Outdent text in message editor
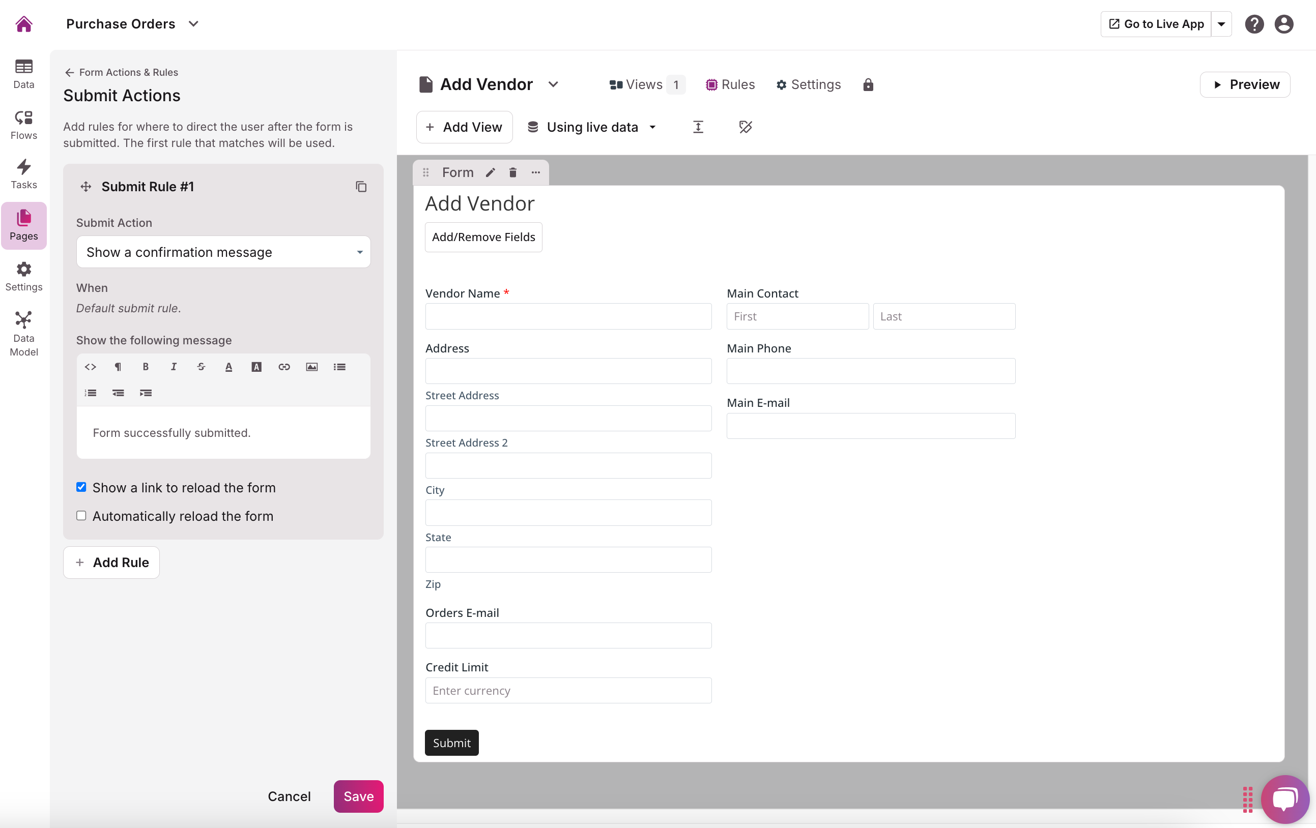 pos(118,393)
